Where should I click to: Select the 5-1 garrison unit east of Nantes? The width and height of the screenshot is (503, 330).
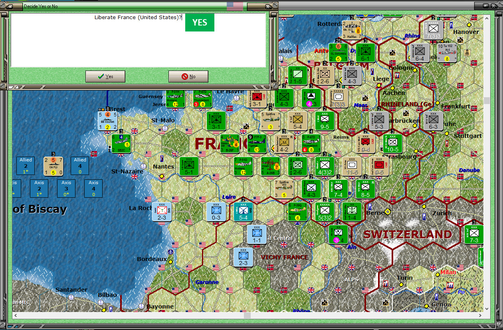(189, 166)
